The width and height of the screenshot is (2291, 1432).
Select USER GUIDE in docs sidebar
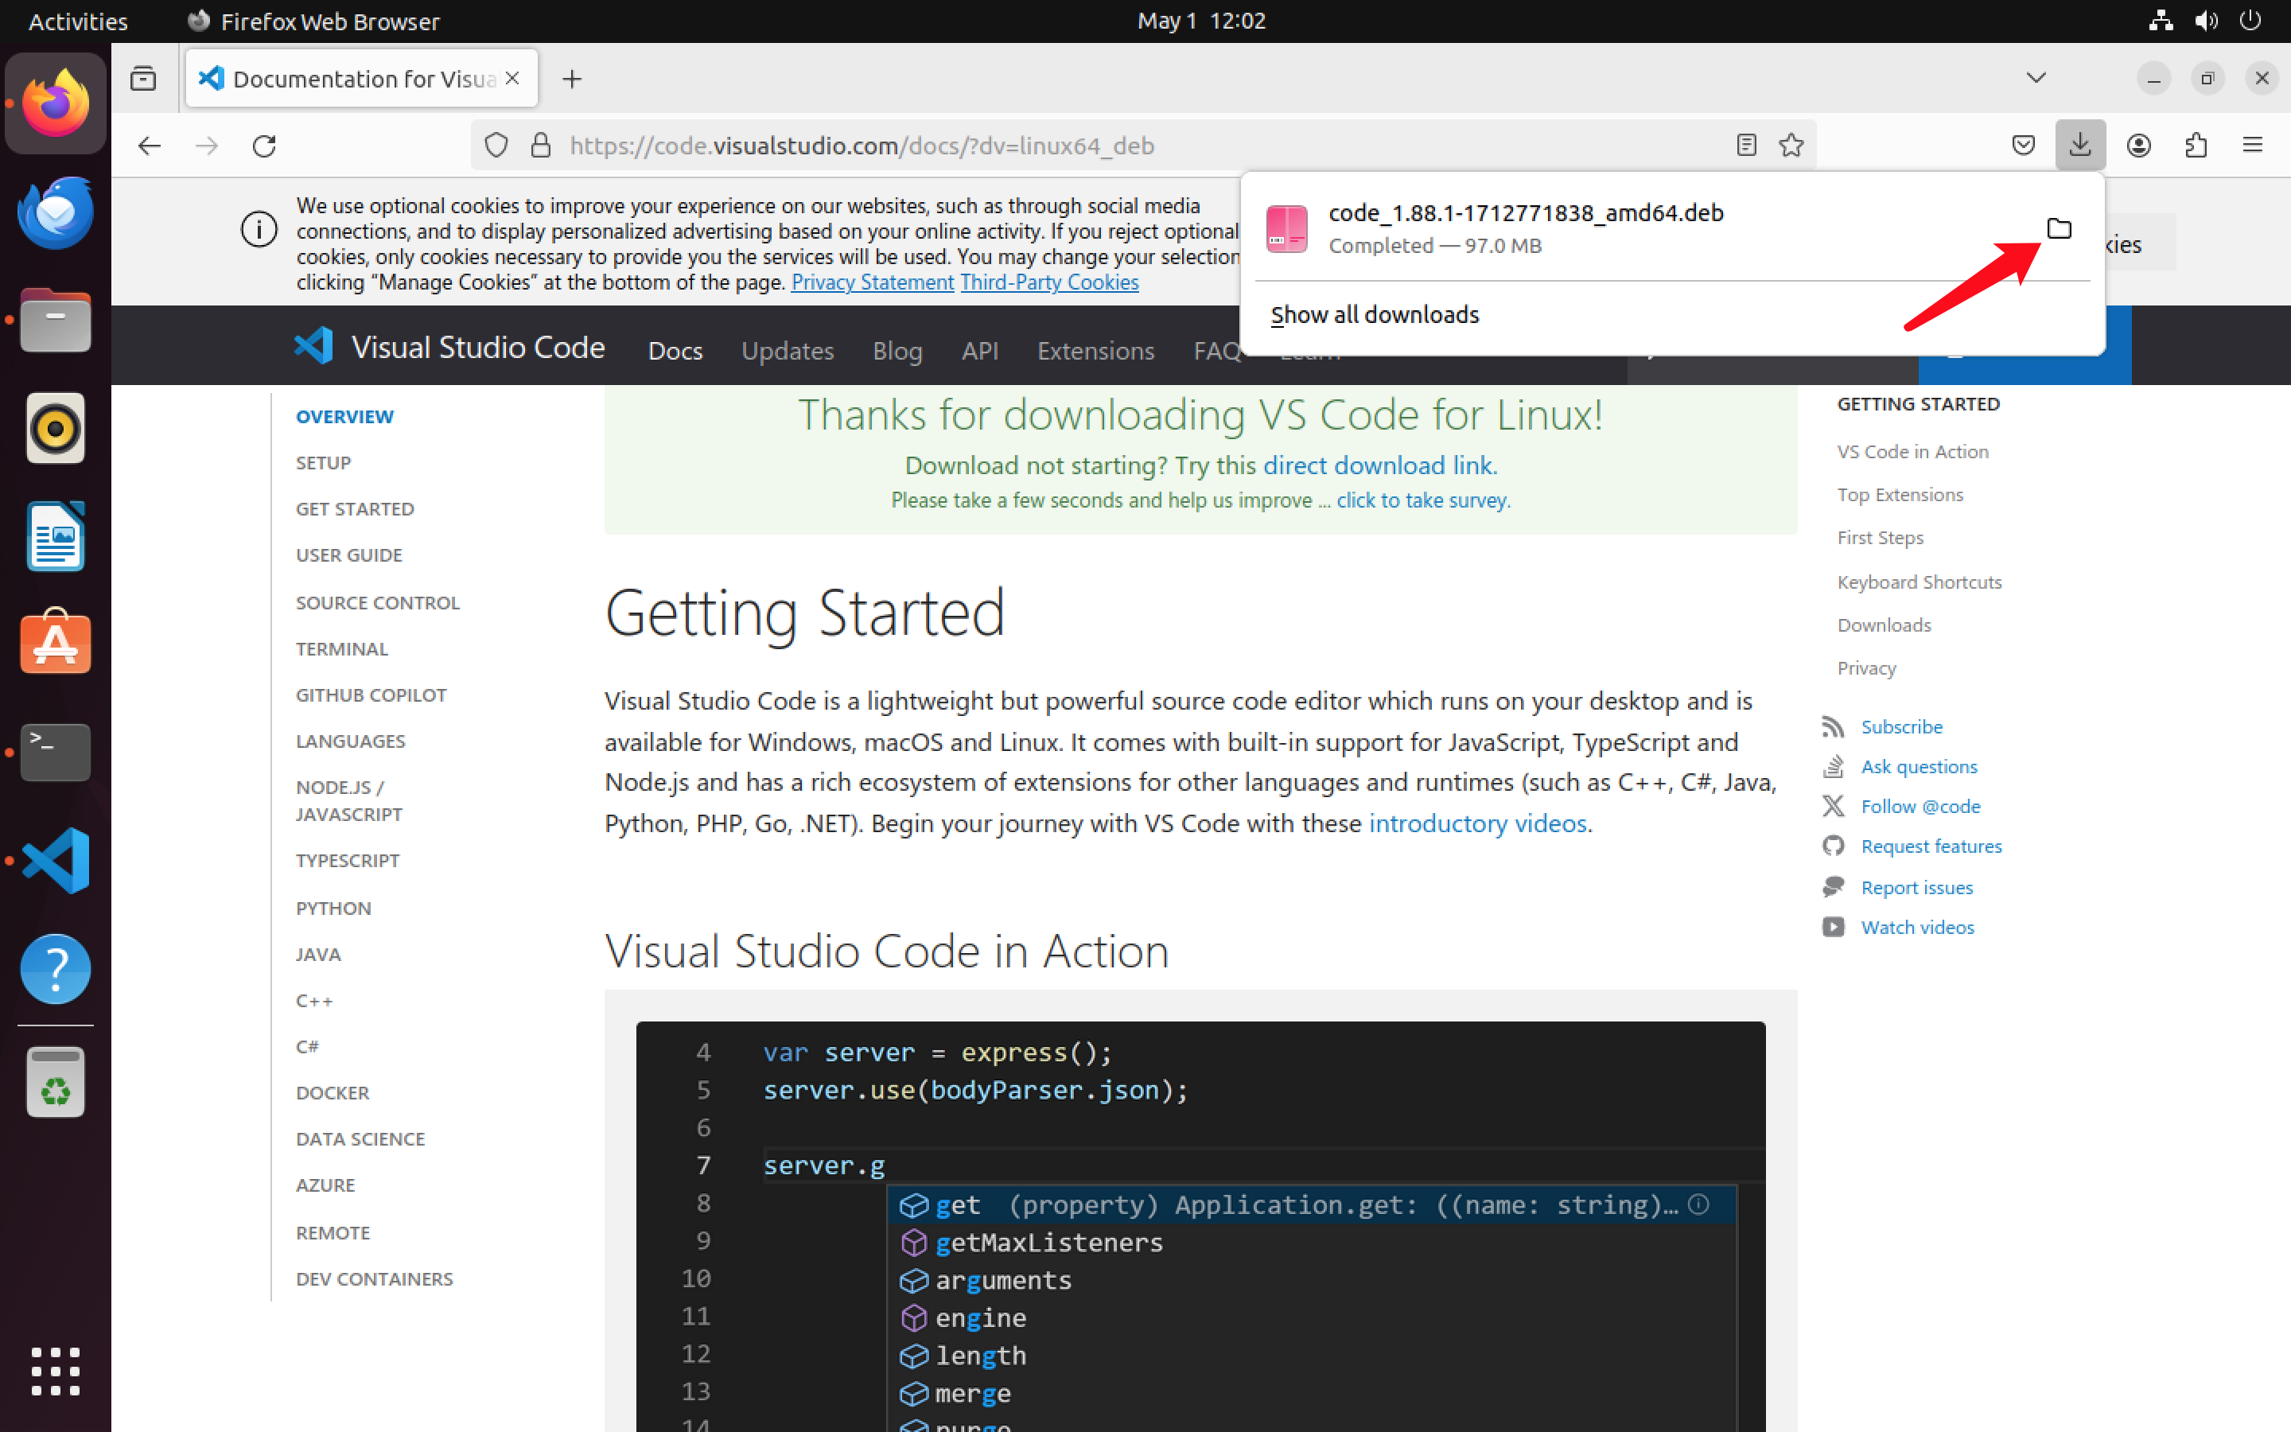[x=348, y=555]
